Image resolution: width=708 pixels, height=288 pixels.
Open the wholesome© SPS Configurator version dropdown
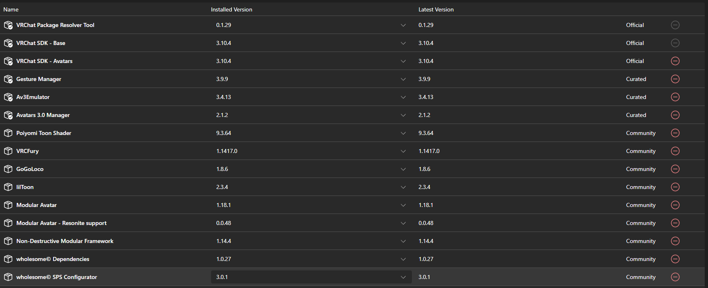click(x=311, y=277)
